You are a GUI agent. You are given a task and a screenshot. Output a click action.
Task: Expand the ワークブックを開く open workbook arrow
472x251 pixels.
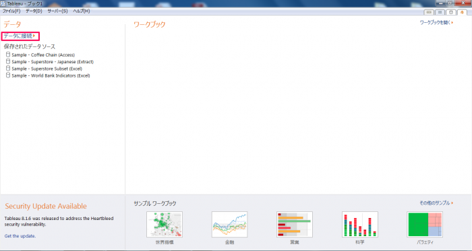(452, 22)
